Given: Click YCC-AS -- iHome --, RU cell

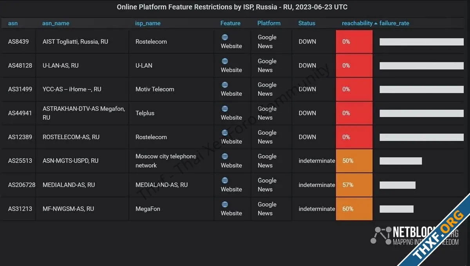Looking at the screenshot, I should coord(83,89).
